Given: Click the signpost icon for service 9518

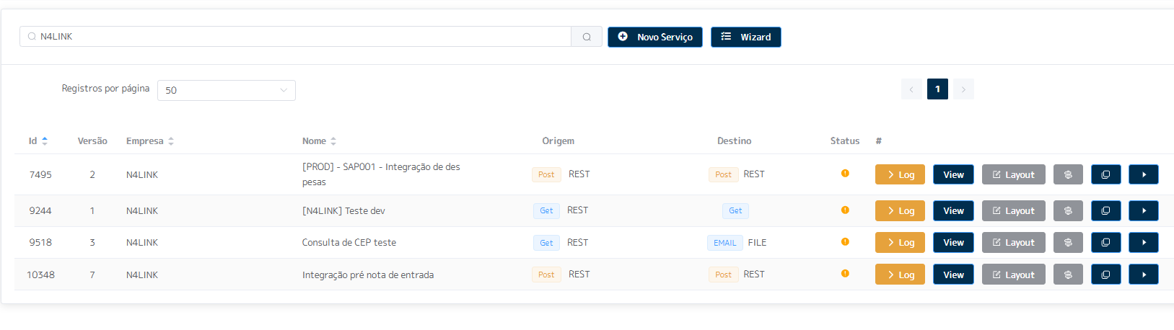Looking at the screenshot, I should click(x=1068, y=242).
